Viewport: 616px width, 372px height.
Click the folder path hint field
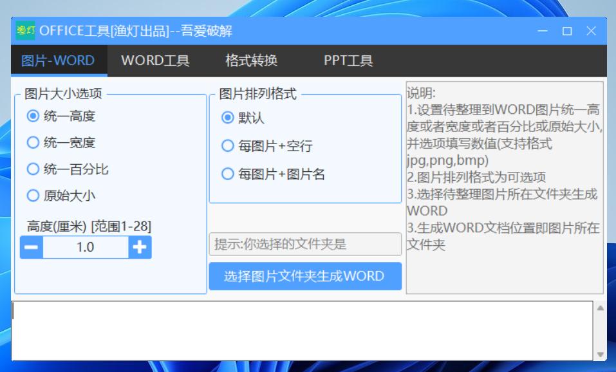(303, 243)
